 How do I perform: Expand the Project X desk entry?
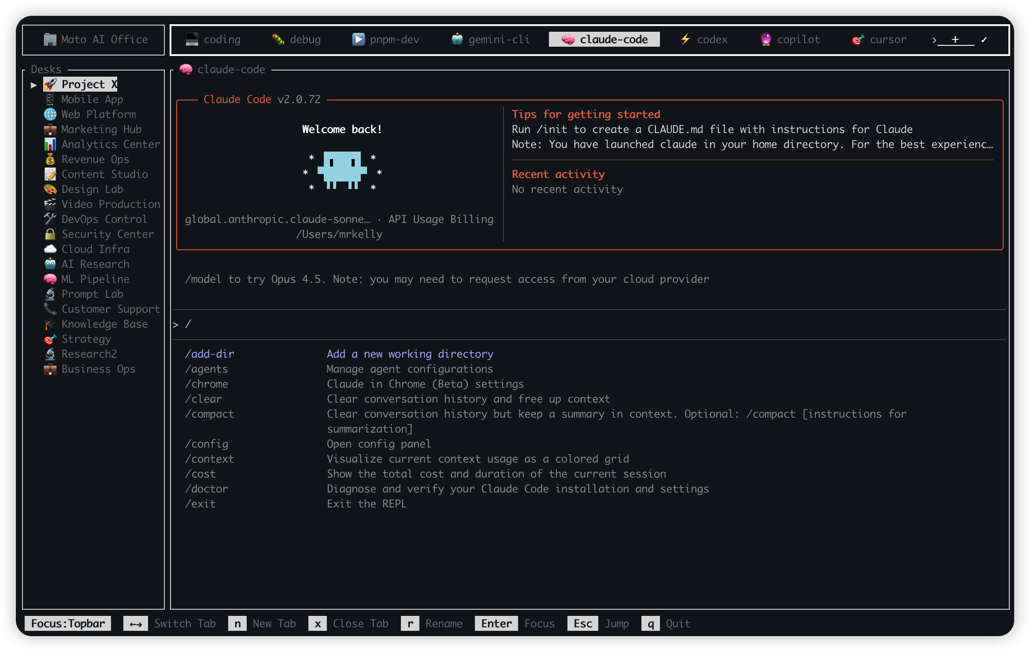click(x=34, y=84)
